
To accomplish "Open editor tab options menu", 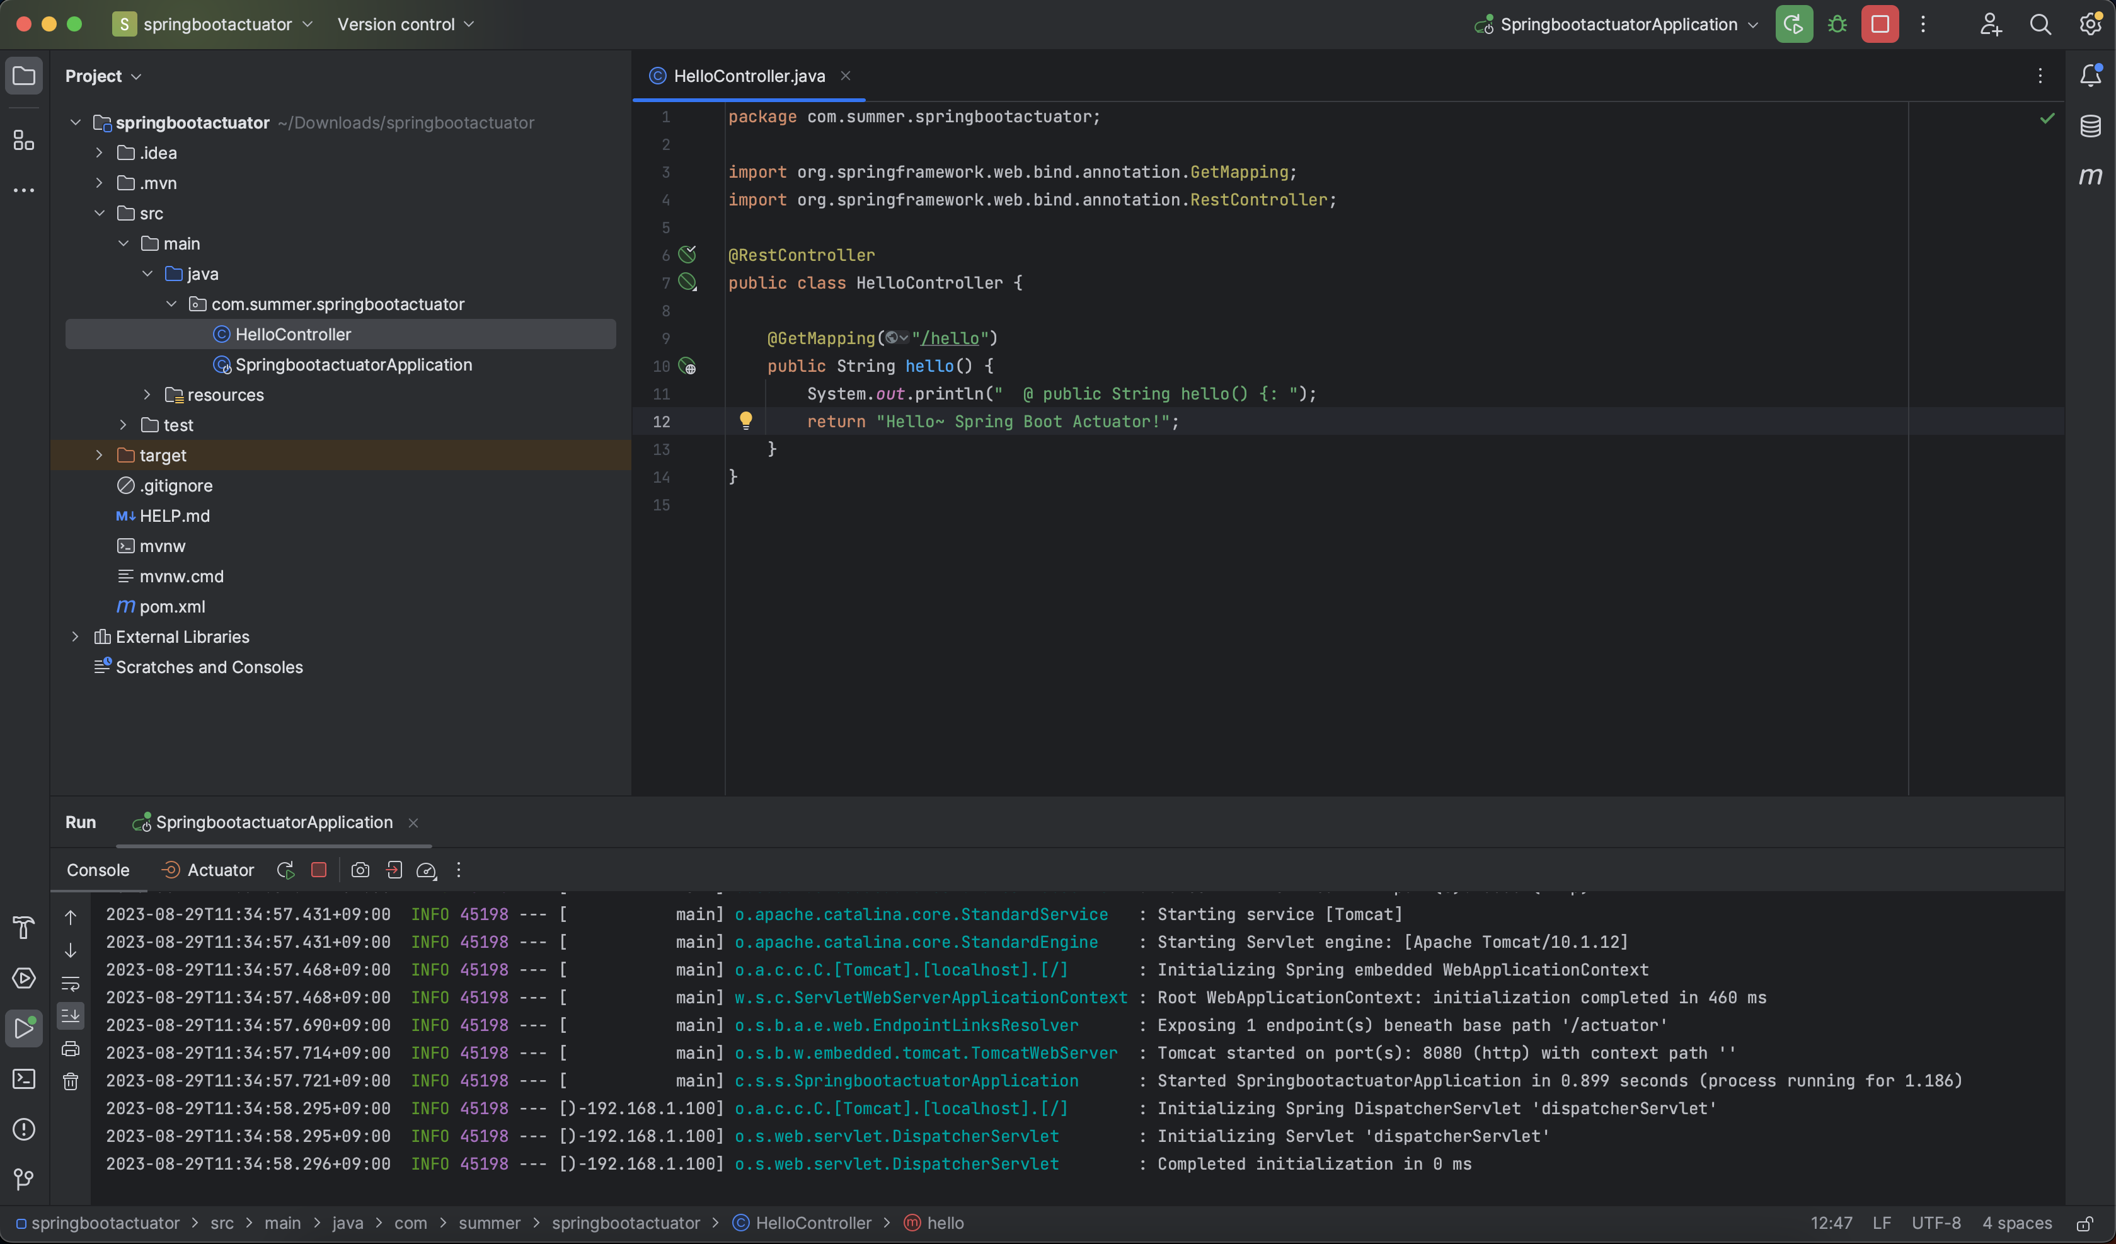I will [2040, 76].
